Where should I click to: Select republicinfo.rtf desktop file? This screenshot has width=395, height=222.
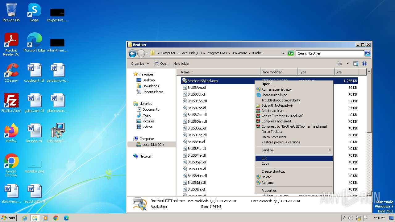click(x=34, y=194)
